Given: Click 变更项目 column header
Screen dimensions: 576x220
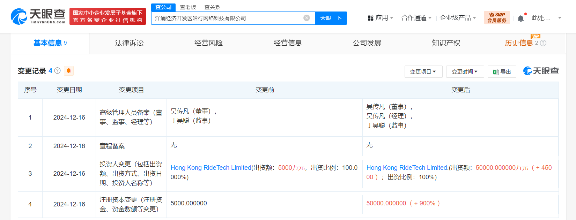Looking at the screenshot, I should point(131,90).
